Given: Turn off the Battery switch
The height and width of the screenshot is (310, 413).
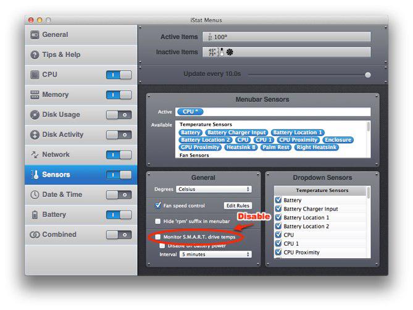Looking at the screenshot, I should 119,215.
